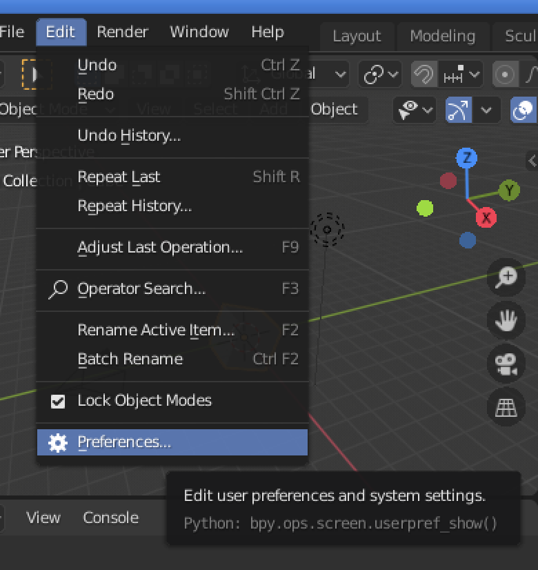Toggle the Lock Object Modes checkbox
Screen dimensions: 538x570
pos(58,402)
